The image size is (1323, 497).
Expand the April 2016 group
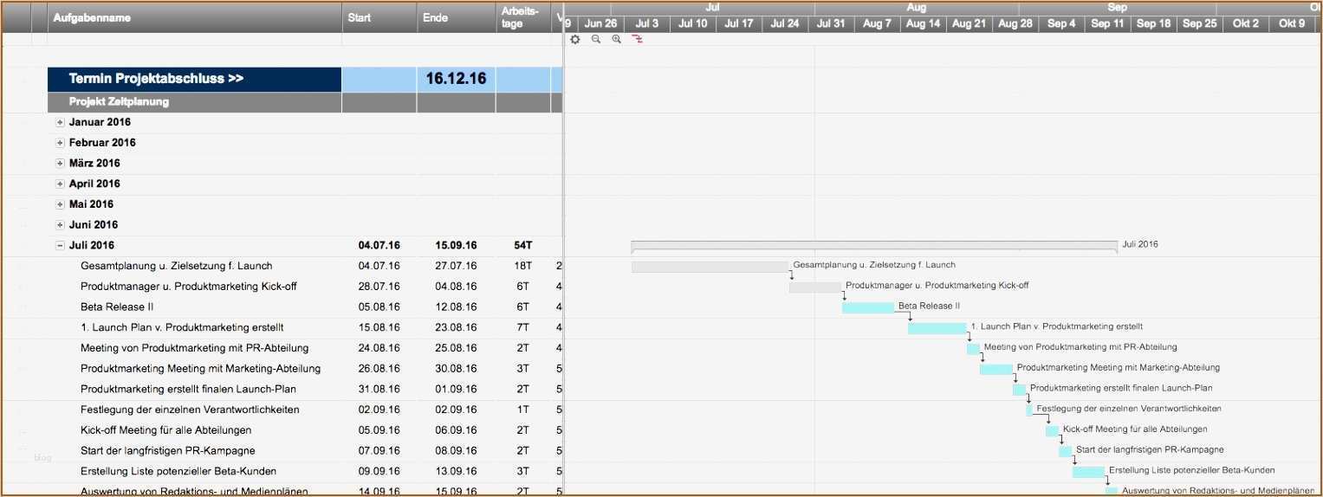(60, 184)
